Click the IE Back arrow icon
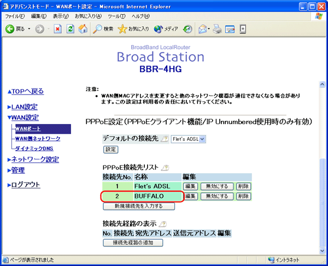Image resolution: width=328 pixels, height=266 pixels. [x=10, y=29]
